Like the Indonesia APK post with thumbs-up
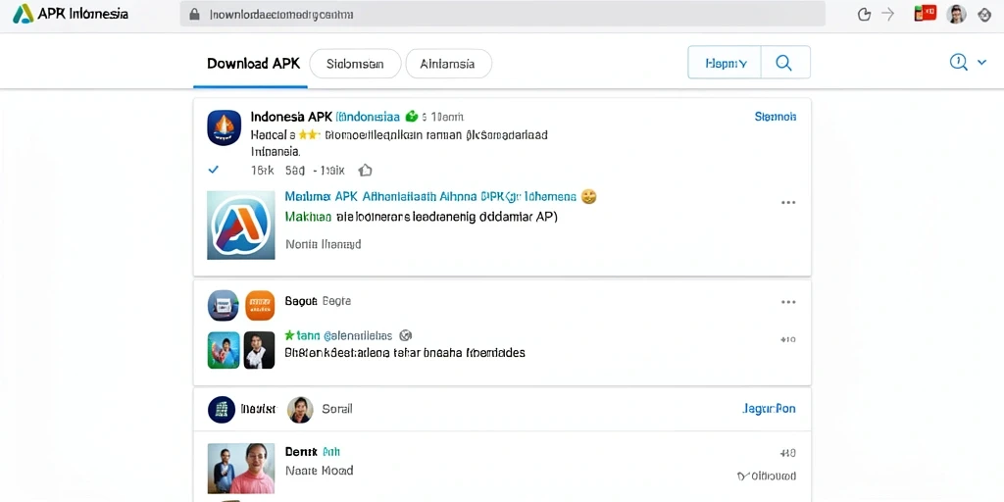Viewport: 1004px width, 502px height. point(365,170)
